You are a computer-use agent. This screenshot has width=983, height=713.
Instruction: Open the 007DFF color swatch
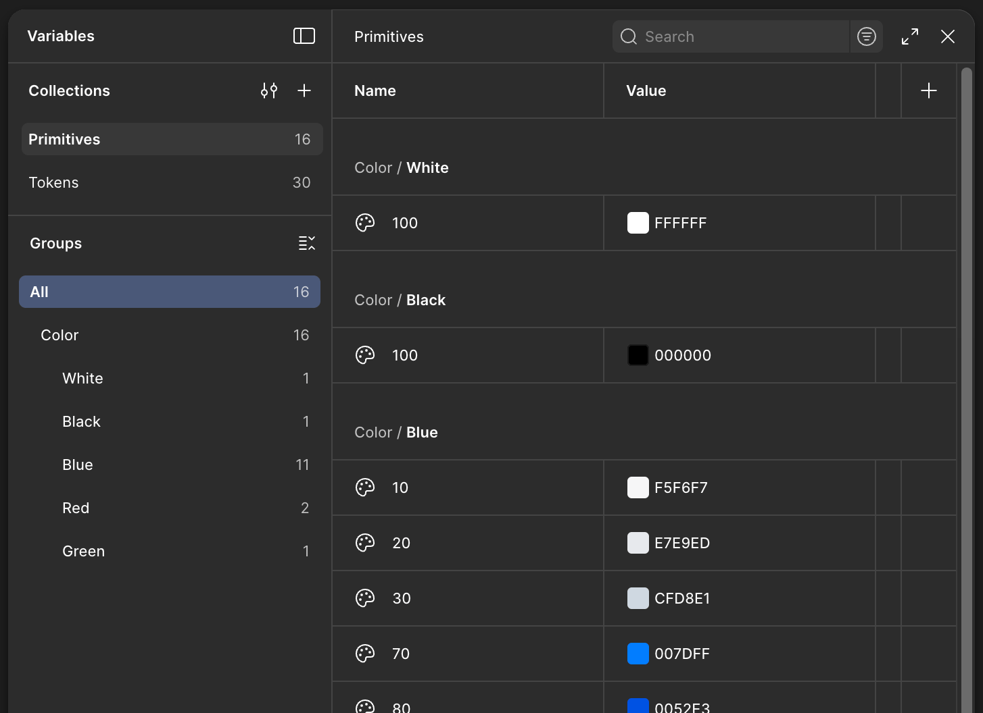(x=638, y=654)
